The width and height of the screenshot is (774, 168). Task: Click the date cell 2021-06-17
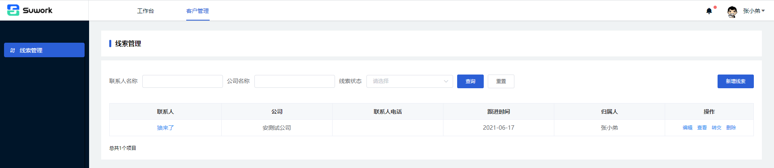pos(499,128)
